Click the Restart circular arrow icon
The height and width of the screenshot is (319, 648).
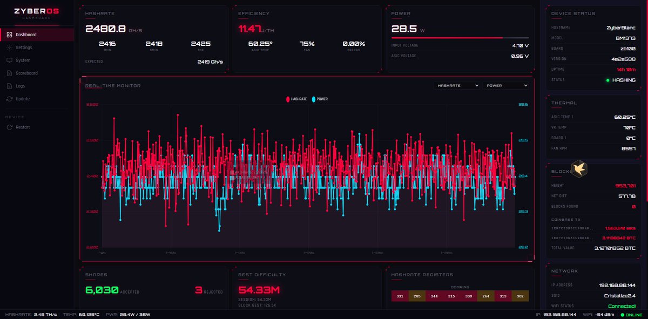9,127
